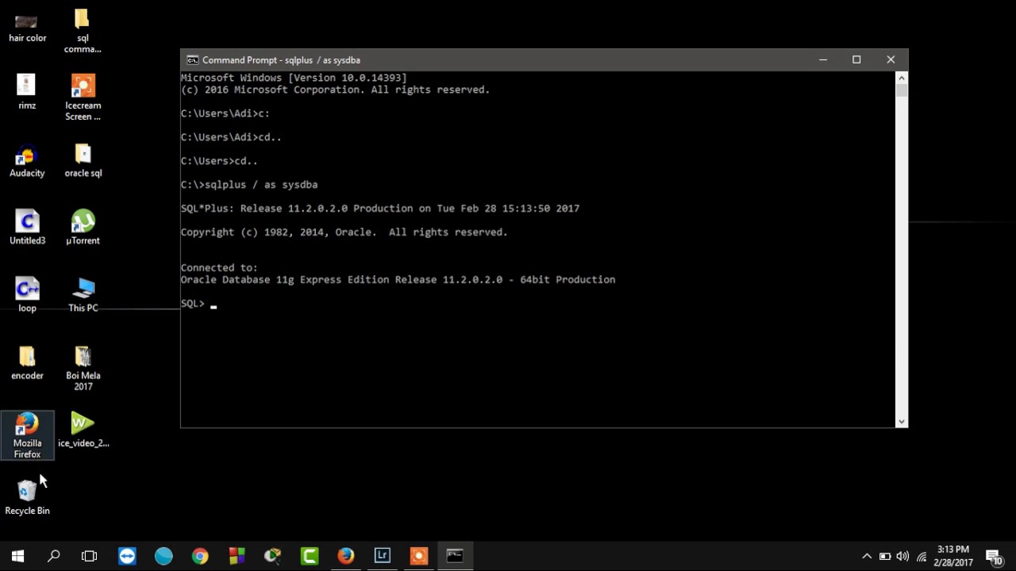Click the console scrollbar up arrow
This screenshot has height=571, width=1016.
pos(902,78)
